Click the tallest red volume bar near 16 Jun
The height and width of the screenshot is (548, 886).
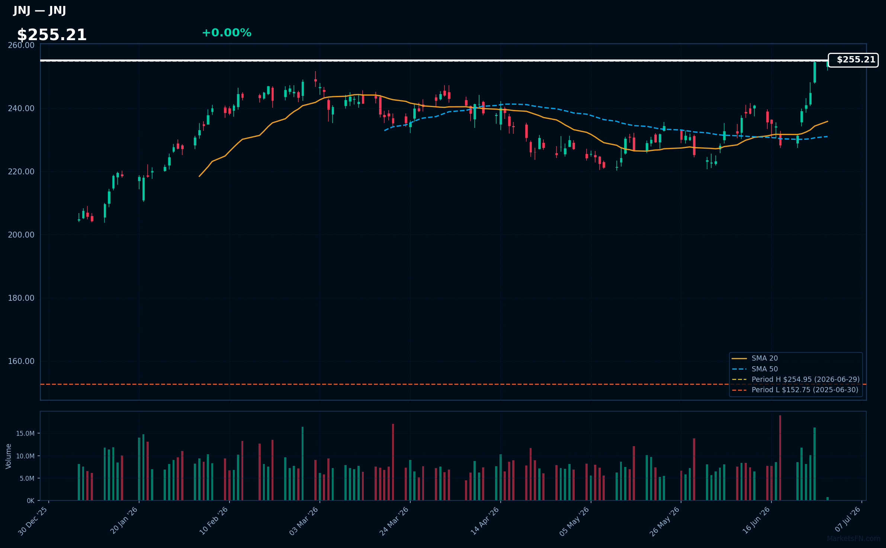click(x=780, y=458)
